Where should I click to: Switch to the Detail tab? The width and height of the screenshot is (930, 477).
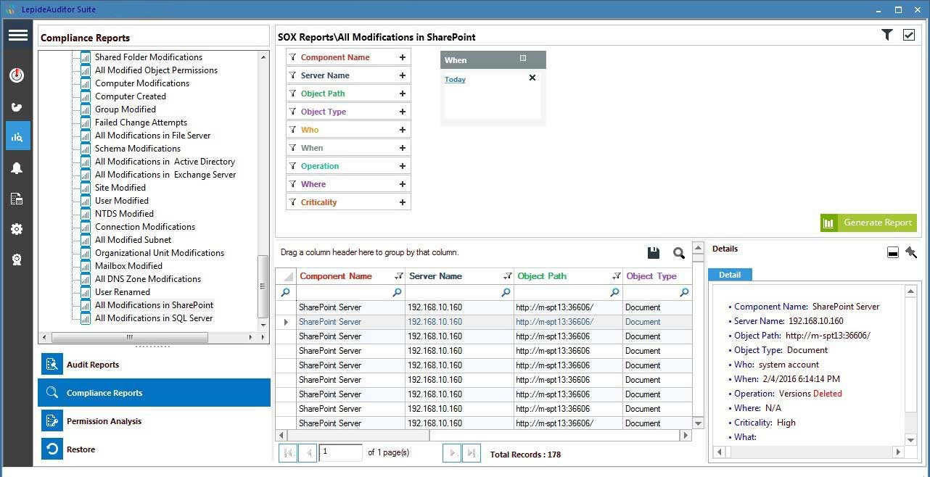click(x=729, y=274)
